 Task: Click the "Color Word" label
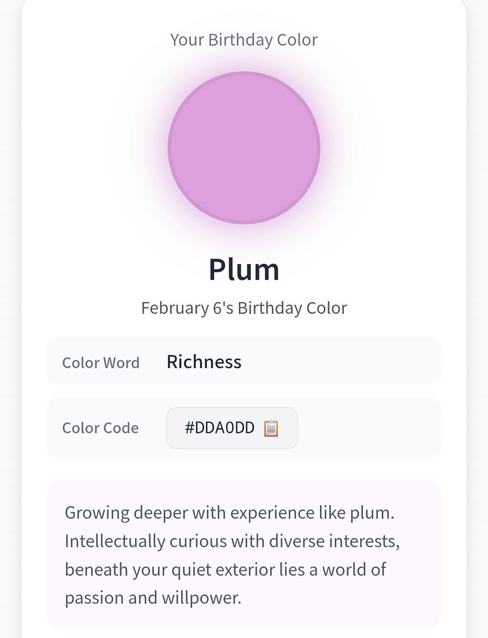pyautogui.click(x=100, y=363)
